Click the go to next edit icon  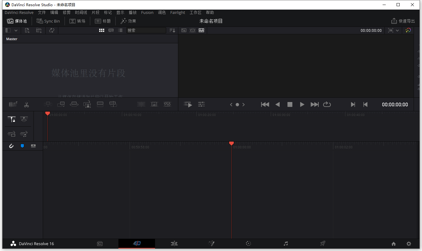(x=353, y=104)
